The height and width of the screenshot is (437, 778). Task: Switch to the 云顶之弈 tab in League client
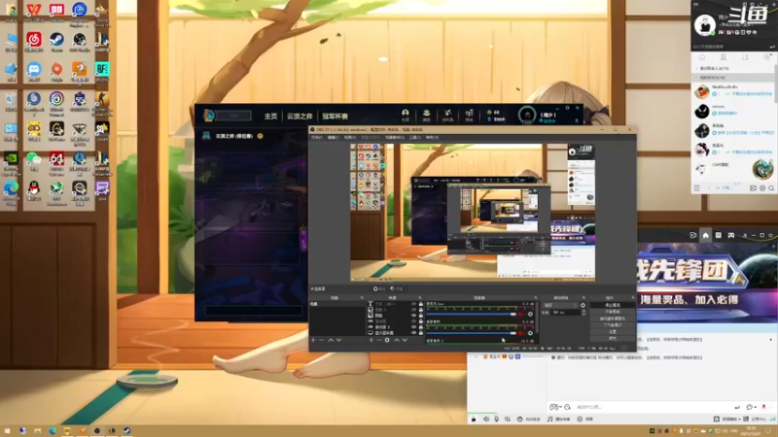(x=300, y=116)
